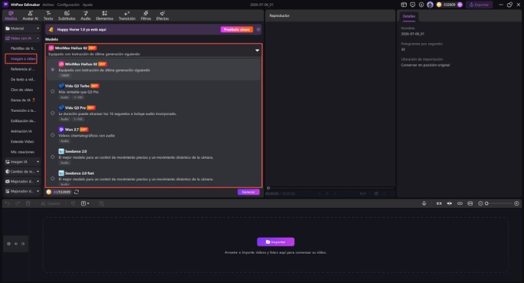Click the Exportar button
The height and width of the screenshot is (283, 524).
coord(479,5)
